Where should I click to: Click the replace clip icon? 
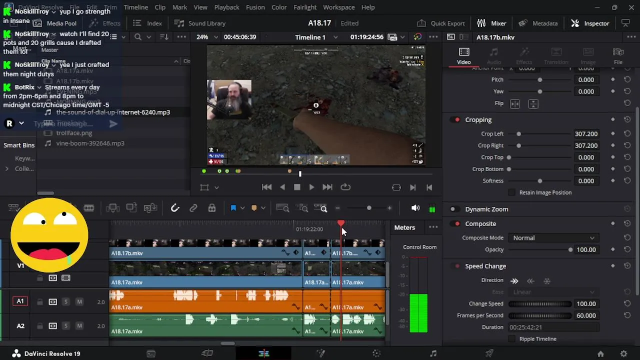(x=150, y=208)
